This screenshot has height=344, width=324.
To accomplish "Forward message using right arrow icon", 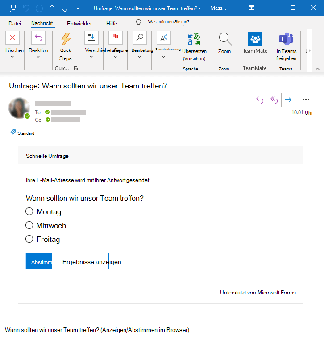I will tap(288, 100).
